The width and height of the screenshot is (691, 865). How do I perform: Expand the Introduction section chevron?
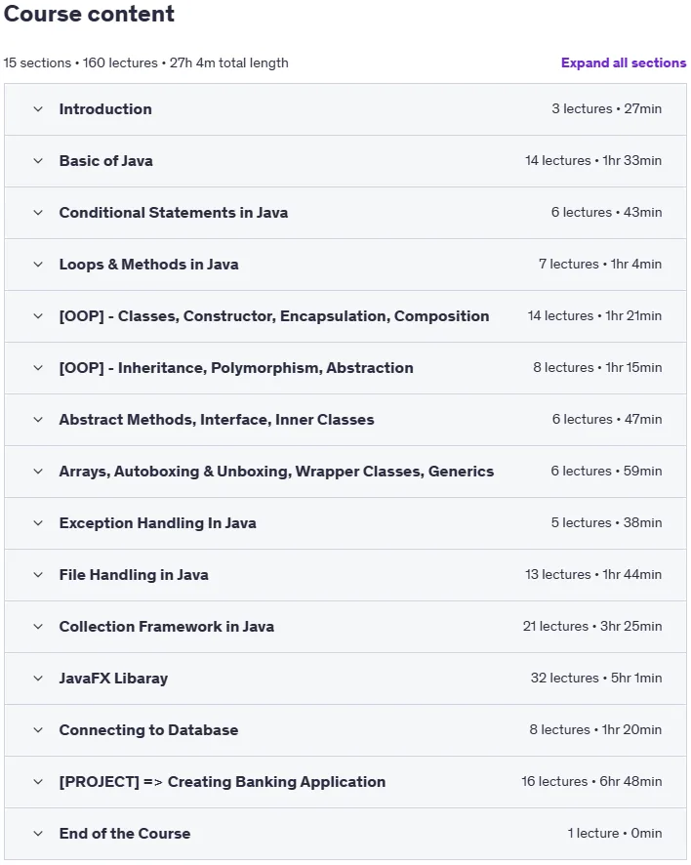click(38, 109)
